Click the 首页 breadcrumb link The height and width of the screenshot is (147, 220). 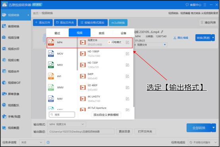point(36,13)
